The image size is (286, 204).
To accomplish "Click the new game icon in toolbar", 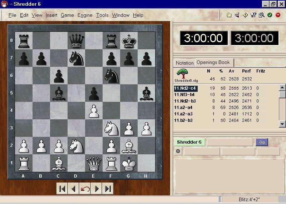I will pyautogui.click(x=229, y=15).
